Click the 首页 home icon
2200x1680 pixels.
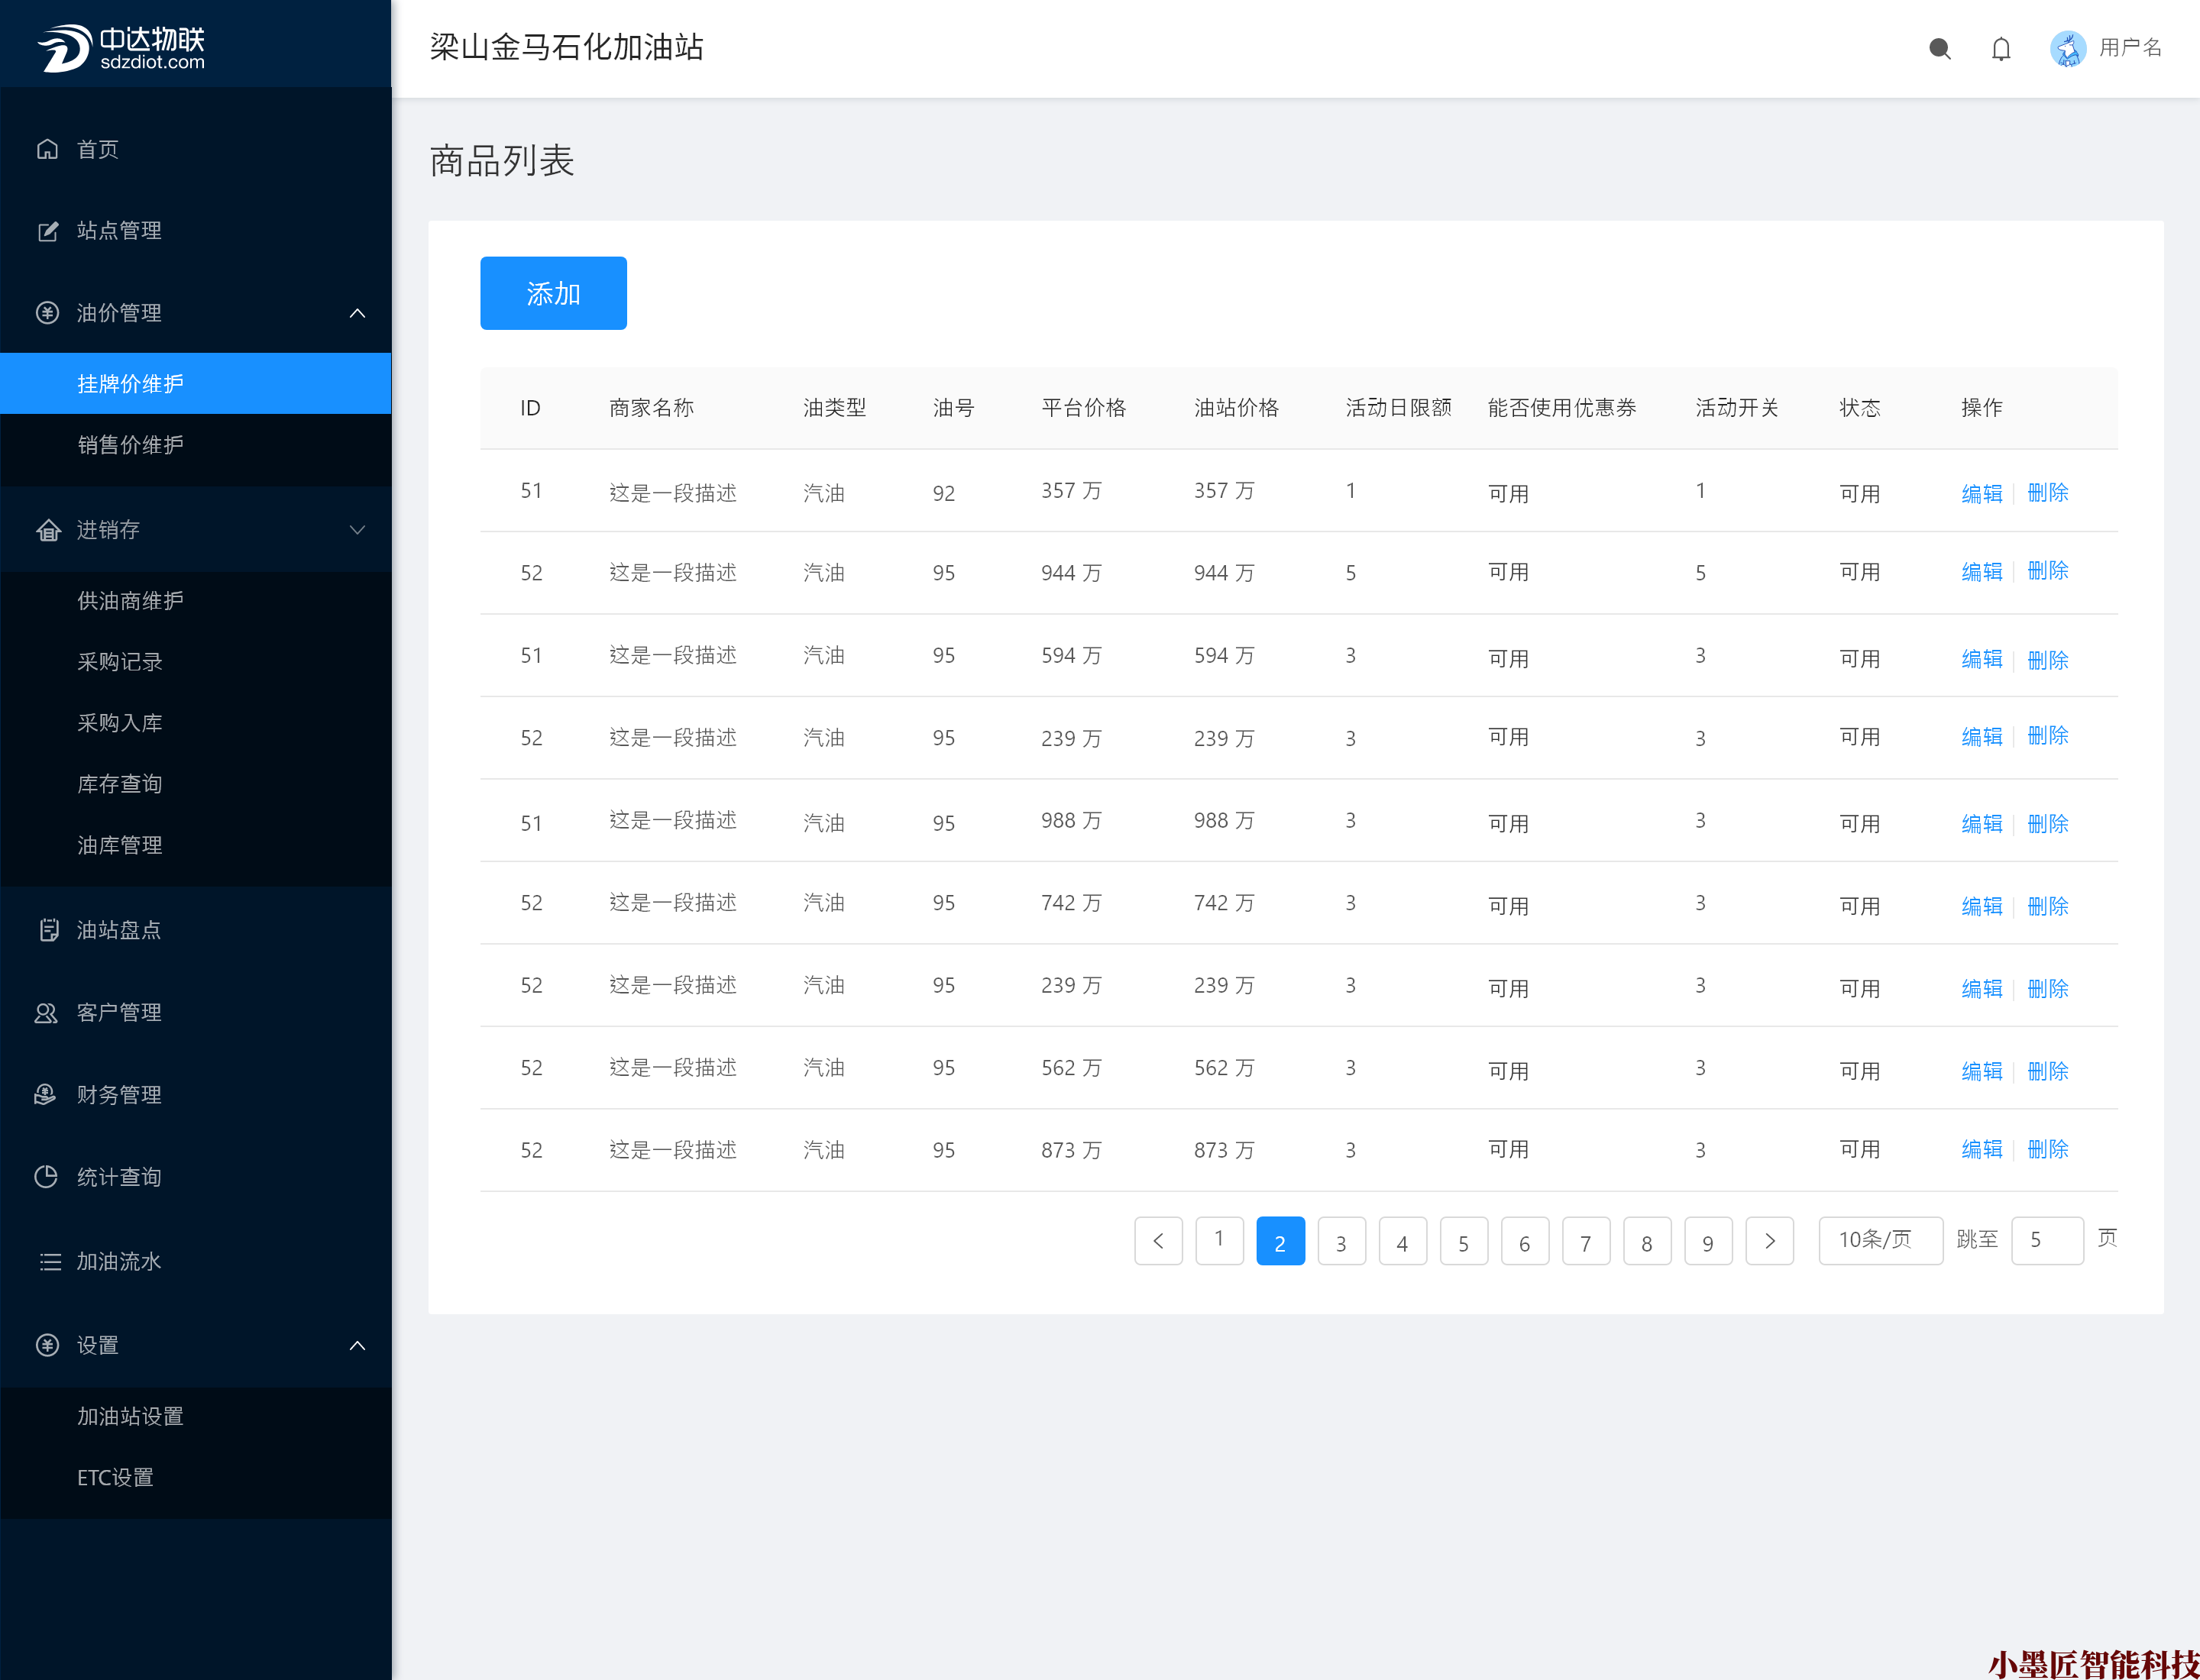click(47, 149)
